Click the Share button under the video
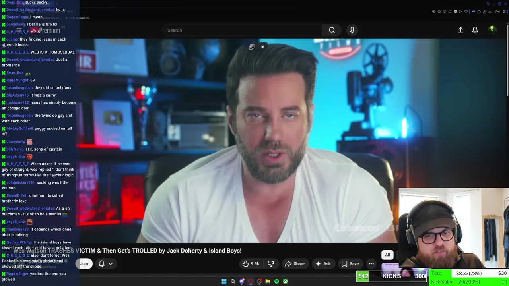509x286 pixels. click(x=295, y=264)
